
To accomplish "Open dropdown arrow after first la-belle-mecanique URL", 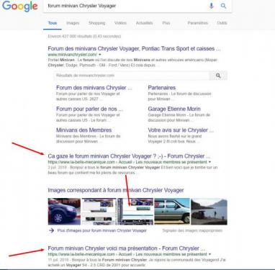I will coord(210,162).
